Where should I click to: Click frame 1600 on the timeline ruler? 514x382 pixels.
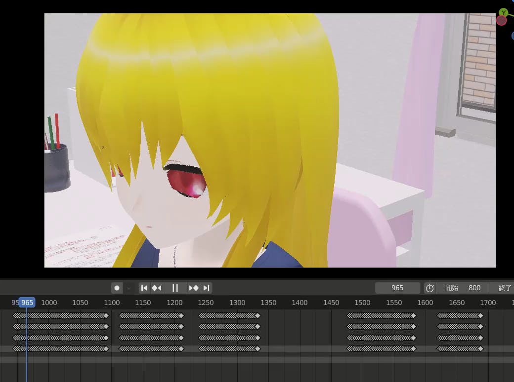[425, 303]
